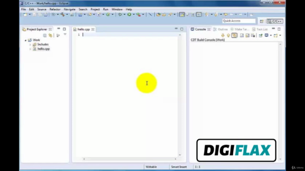Click the Search flashlight toolbar icon
Screen dimensions: 305x171
pyautogui.click(x=170, y=15)
